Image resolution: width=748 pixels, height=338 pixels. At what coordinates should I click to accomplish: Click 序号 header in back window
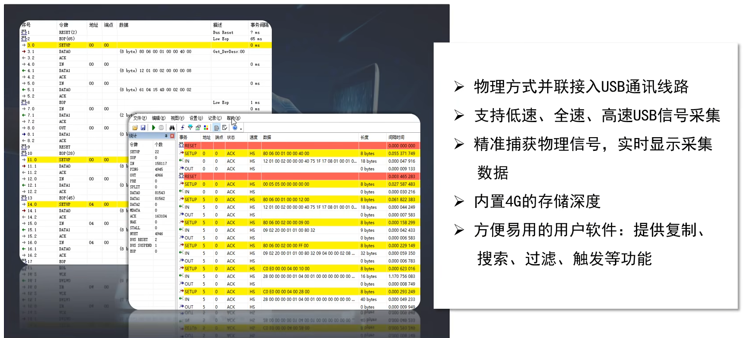pos(26,25)
